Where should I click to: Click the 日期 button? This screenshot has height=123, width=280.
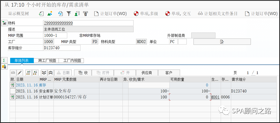click(63, 73)
